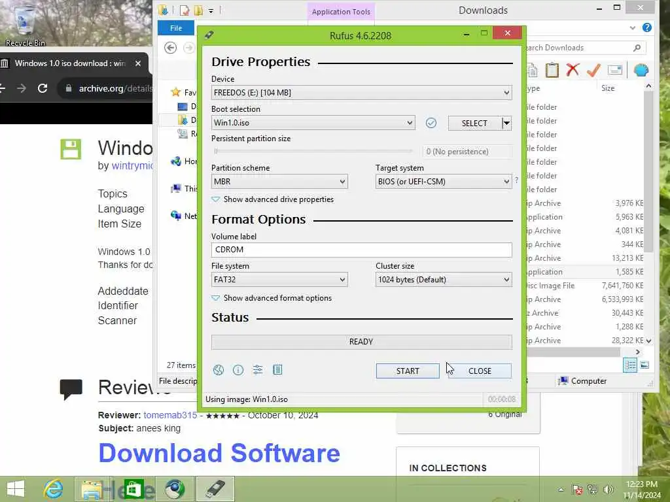
Task: Open Windows Start button
Action: pos(16,489)
